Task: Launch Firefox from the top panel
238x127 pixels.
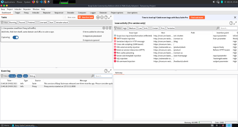Action: click(33, 2)
